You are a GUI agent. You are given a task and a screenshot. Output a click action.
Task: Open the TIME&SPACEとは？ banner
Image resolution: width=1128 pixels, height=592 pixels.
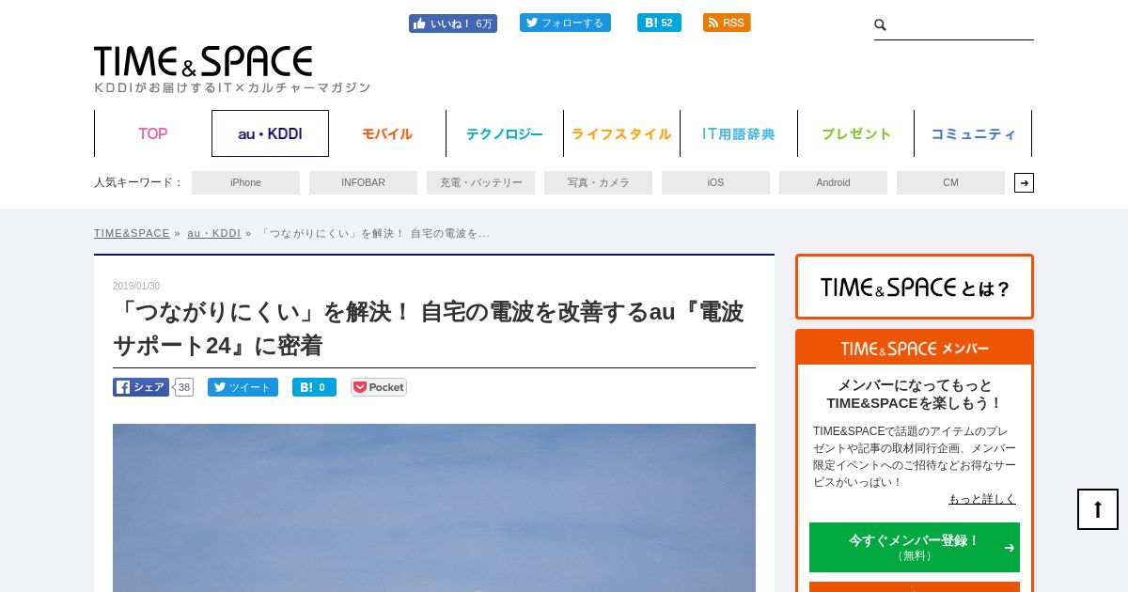tap(915, 287)
